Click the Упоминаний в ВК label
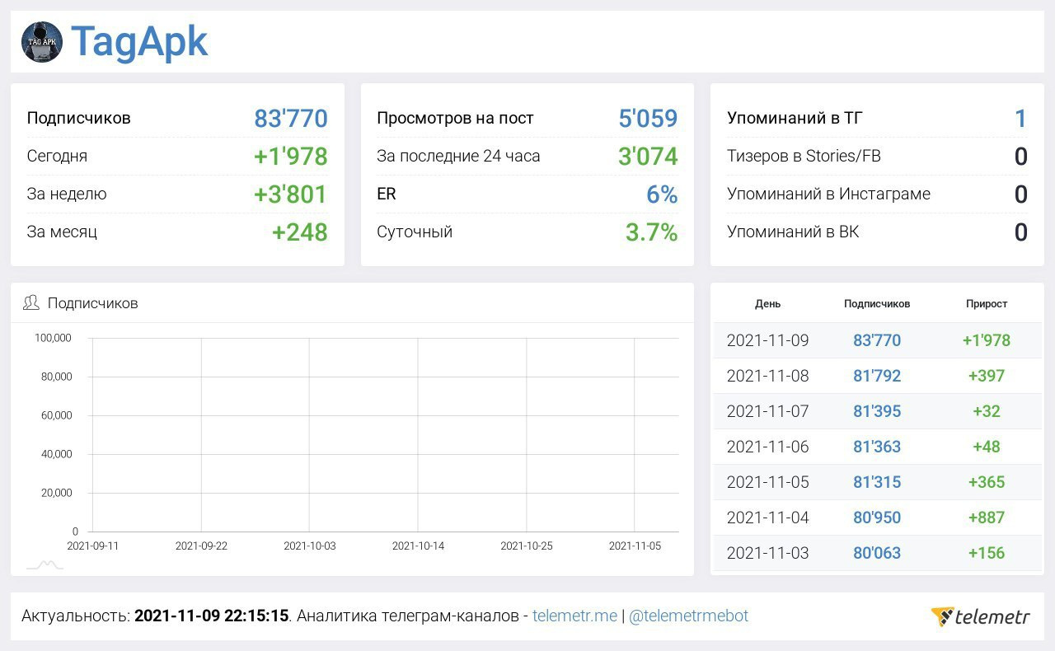 click(793, 232)
